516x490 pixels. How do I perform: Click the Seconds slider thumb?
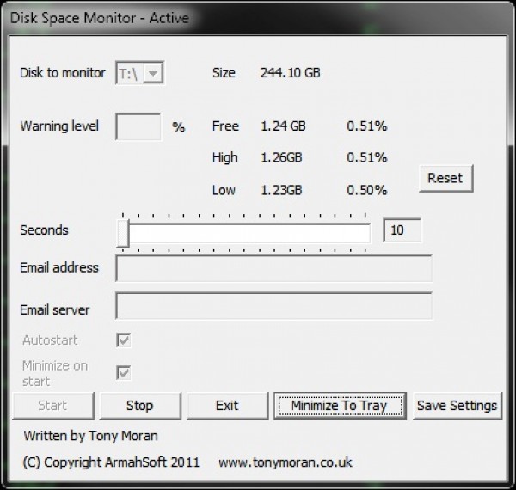tap(123, 233)
